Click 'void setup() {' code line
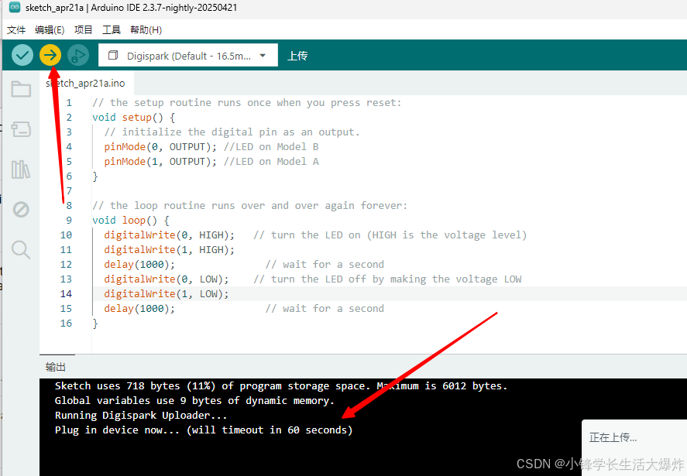The image size is (687, 476). pos(134,118)
